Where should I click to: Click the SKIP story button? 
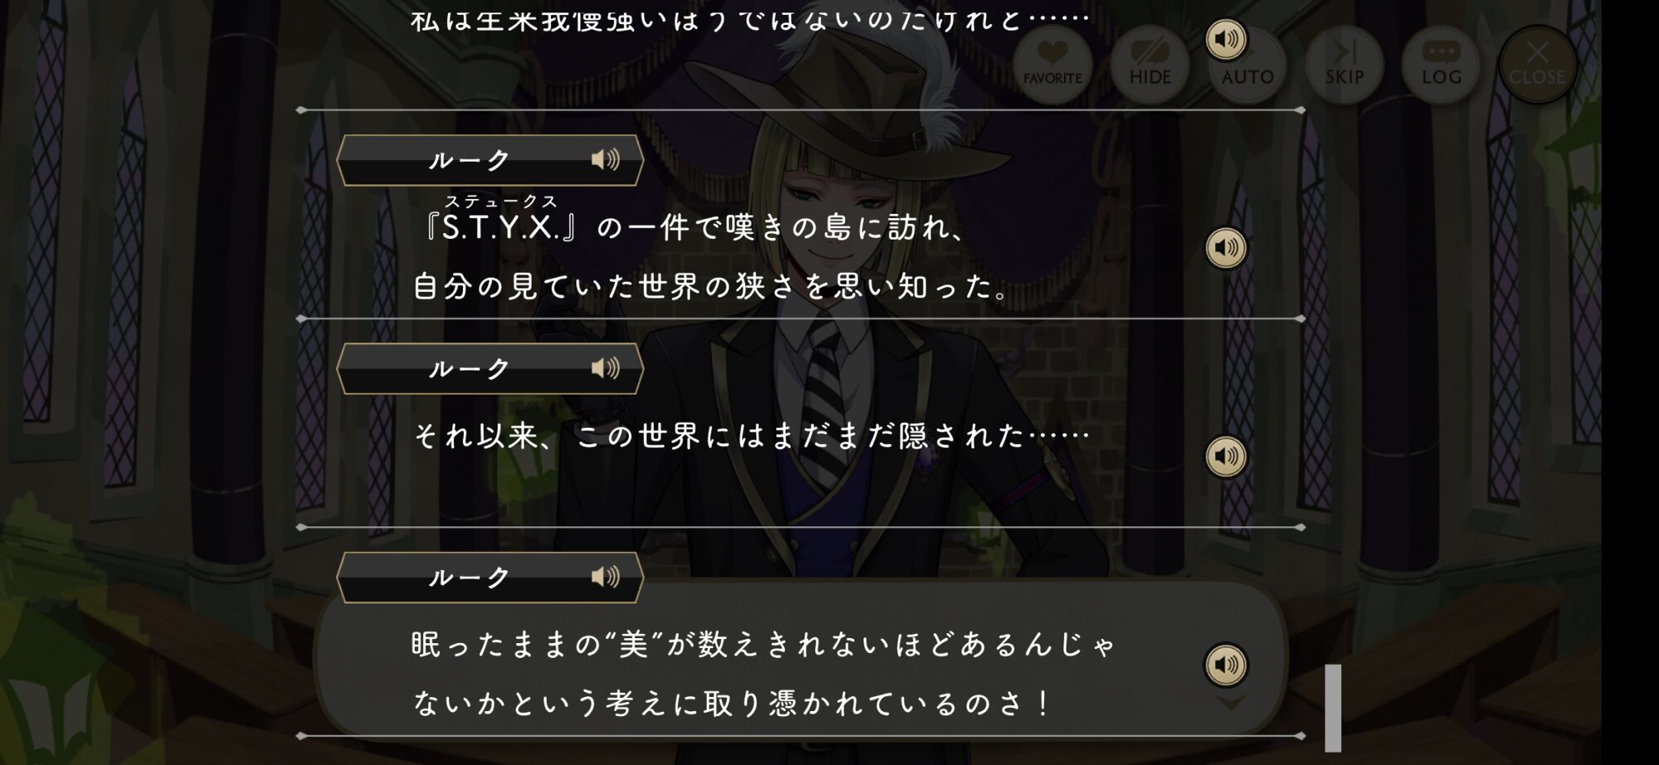(1344, 65)
